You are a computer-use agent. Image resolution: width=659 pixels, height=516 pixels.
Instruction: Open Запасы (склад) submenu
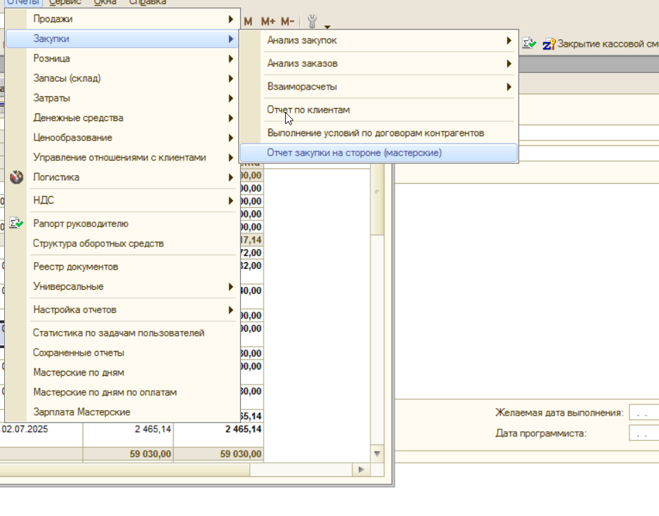[122, 78]
